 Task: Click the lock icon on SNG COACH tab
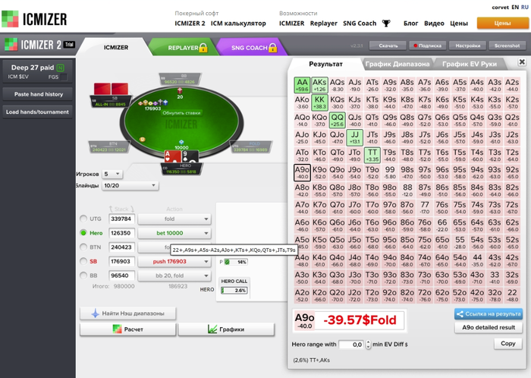tap(272, 48)
